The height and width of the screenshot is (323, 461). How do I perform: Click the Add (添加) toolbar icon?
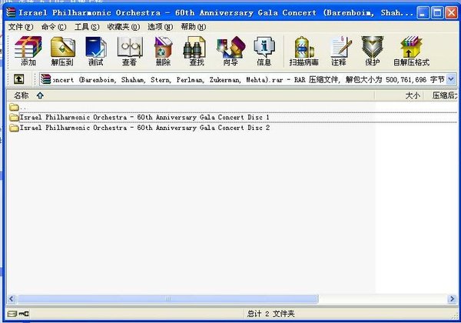(x=28, y=51)
